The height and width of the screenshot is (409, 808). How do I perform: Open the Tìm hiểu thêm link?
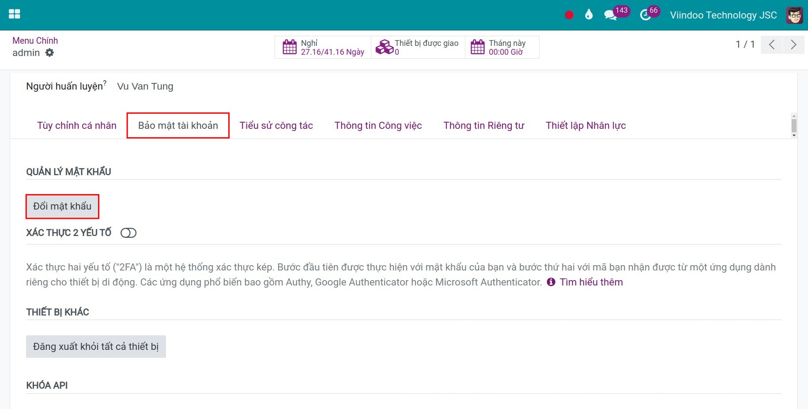tap(591, 282)
